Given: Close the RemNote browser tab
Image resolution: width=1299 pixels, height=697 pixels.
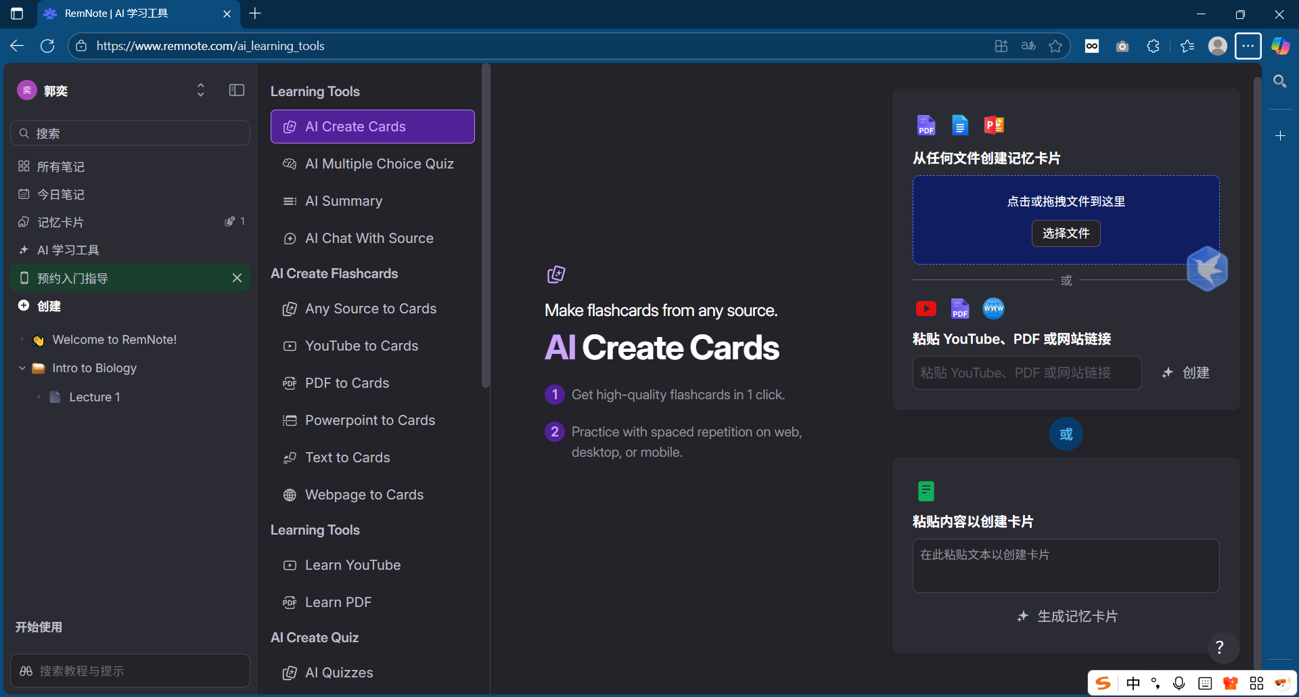Looking at the screenshot, I should pos(227,14).
